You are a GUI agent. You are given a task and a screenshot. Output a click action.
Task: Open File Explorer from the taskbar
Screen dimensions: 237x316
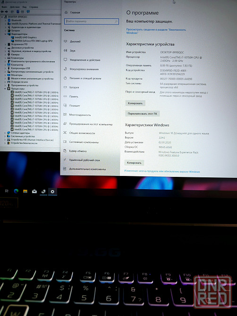(25, 191)
